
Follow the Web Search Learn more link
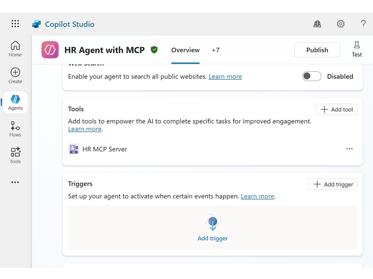225,77
